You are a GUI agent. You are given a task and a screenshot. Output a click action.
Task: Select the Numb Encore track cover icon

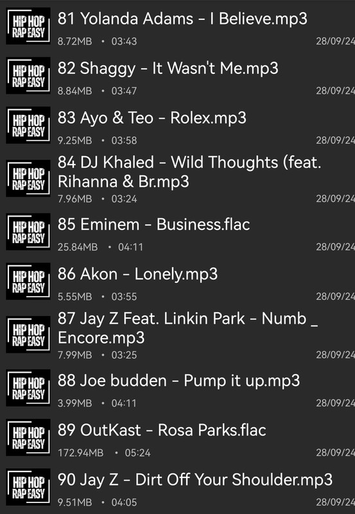[28, 334]
